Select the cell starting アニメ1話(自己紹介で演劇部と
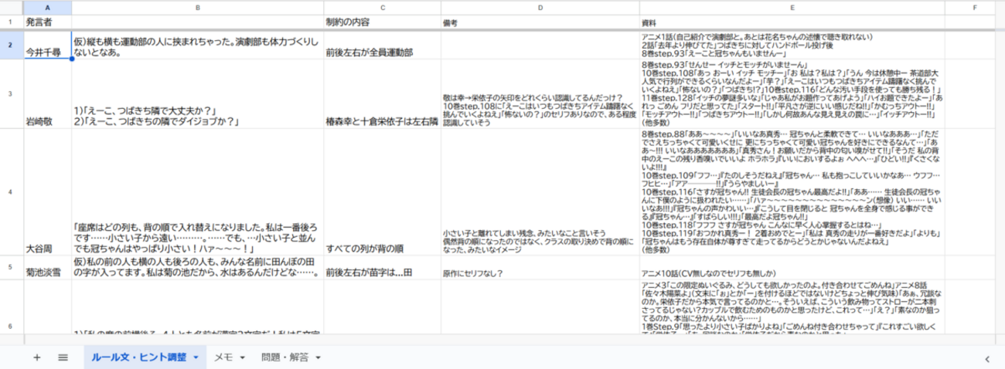This screenshot has width=1005, height=369. tap(793, 45)
